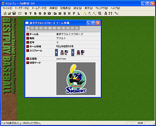Click the visitor uniform player sprites
Image resolution: width=156 pixels, height=126 pixels.
tap(81, 53)
